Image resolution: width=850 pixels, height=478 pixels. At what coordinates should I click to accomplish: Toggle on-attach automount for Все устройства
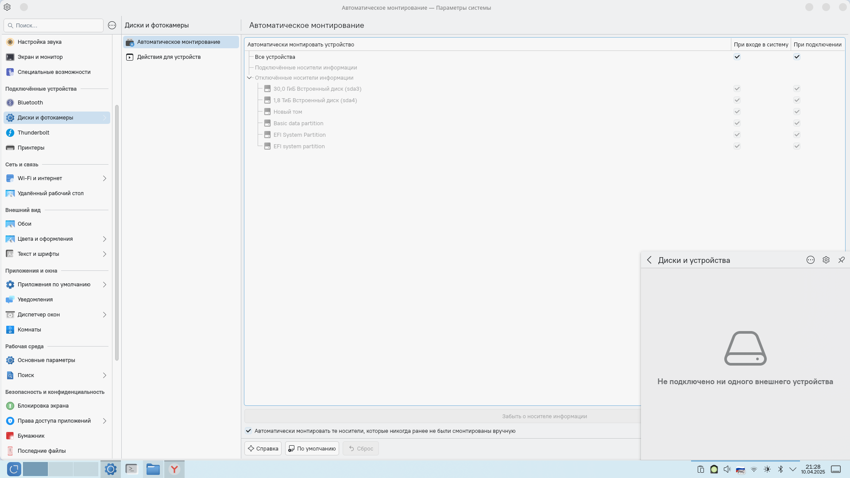point(797,57)
